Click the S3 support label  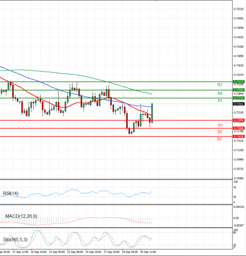[219, 139]
